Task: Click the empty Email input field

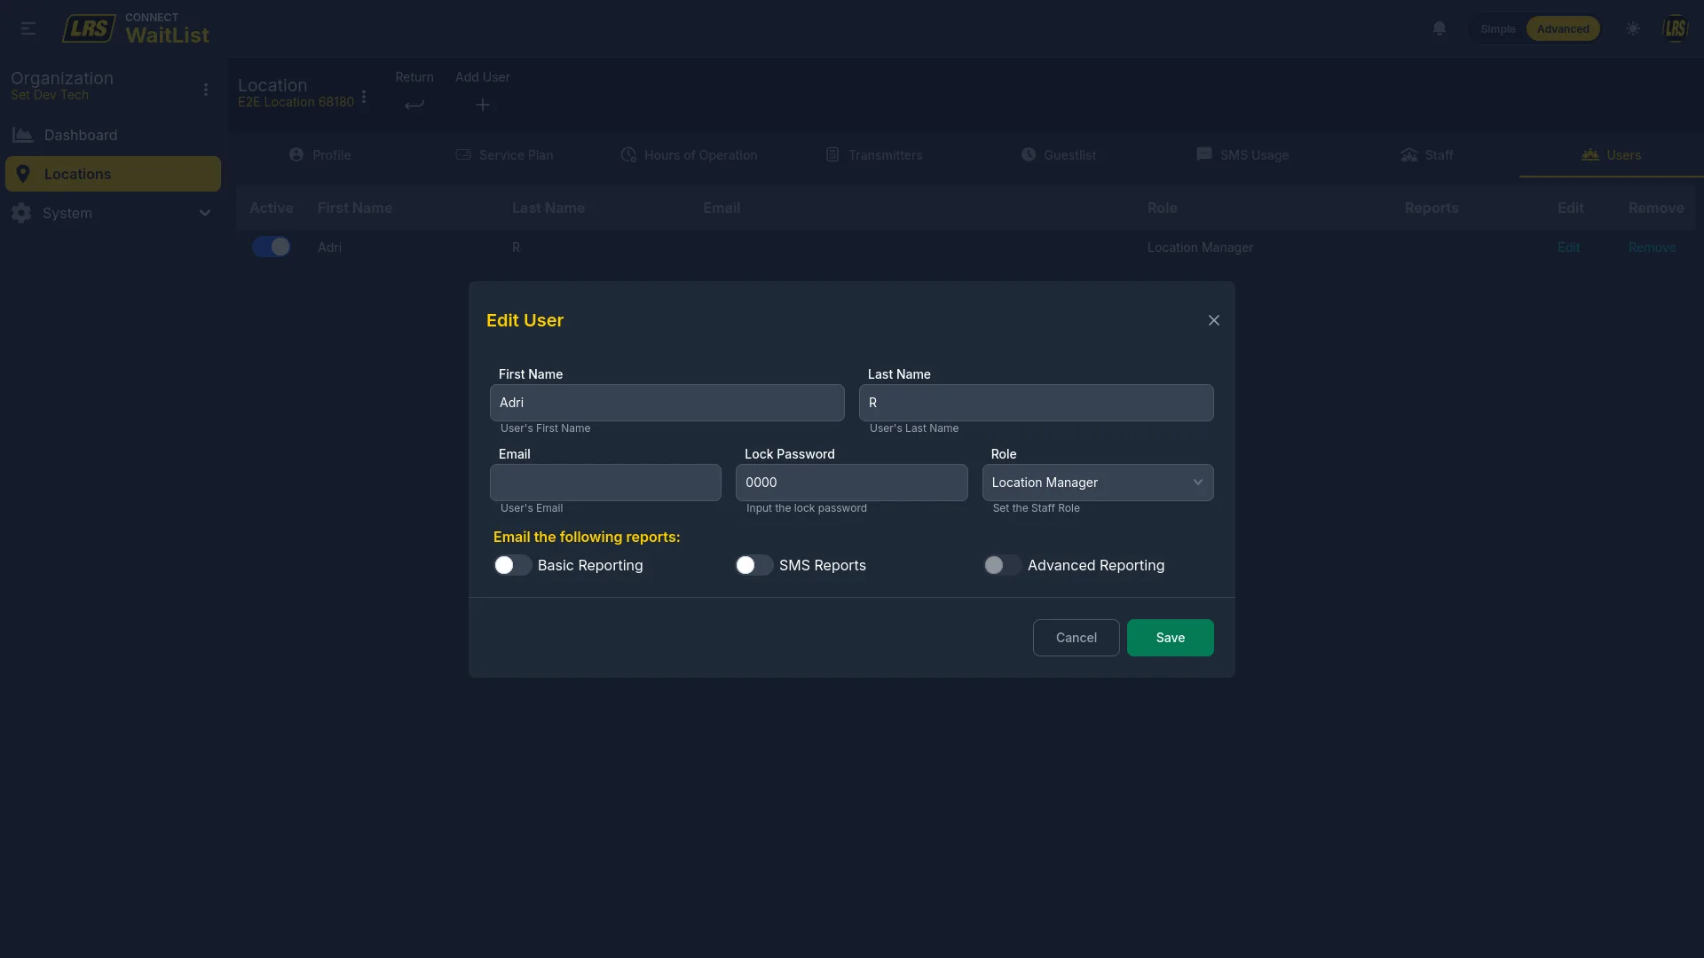Action: [x=605, y=483]
